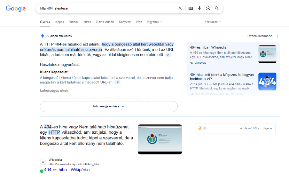Image resolution: width=289 pixels, height=177 pixels.
Task: Open AI overview three-dot menu
Action: click(x=278, y=36)
